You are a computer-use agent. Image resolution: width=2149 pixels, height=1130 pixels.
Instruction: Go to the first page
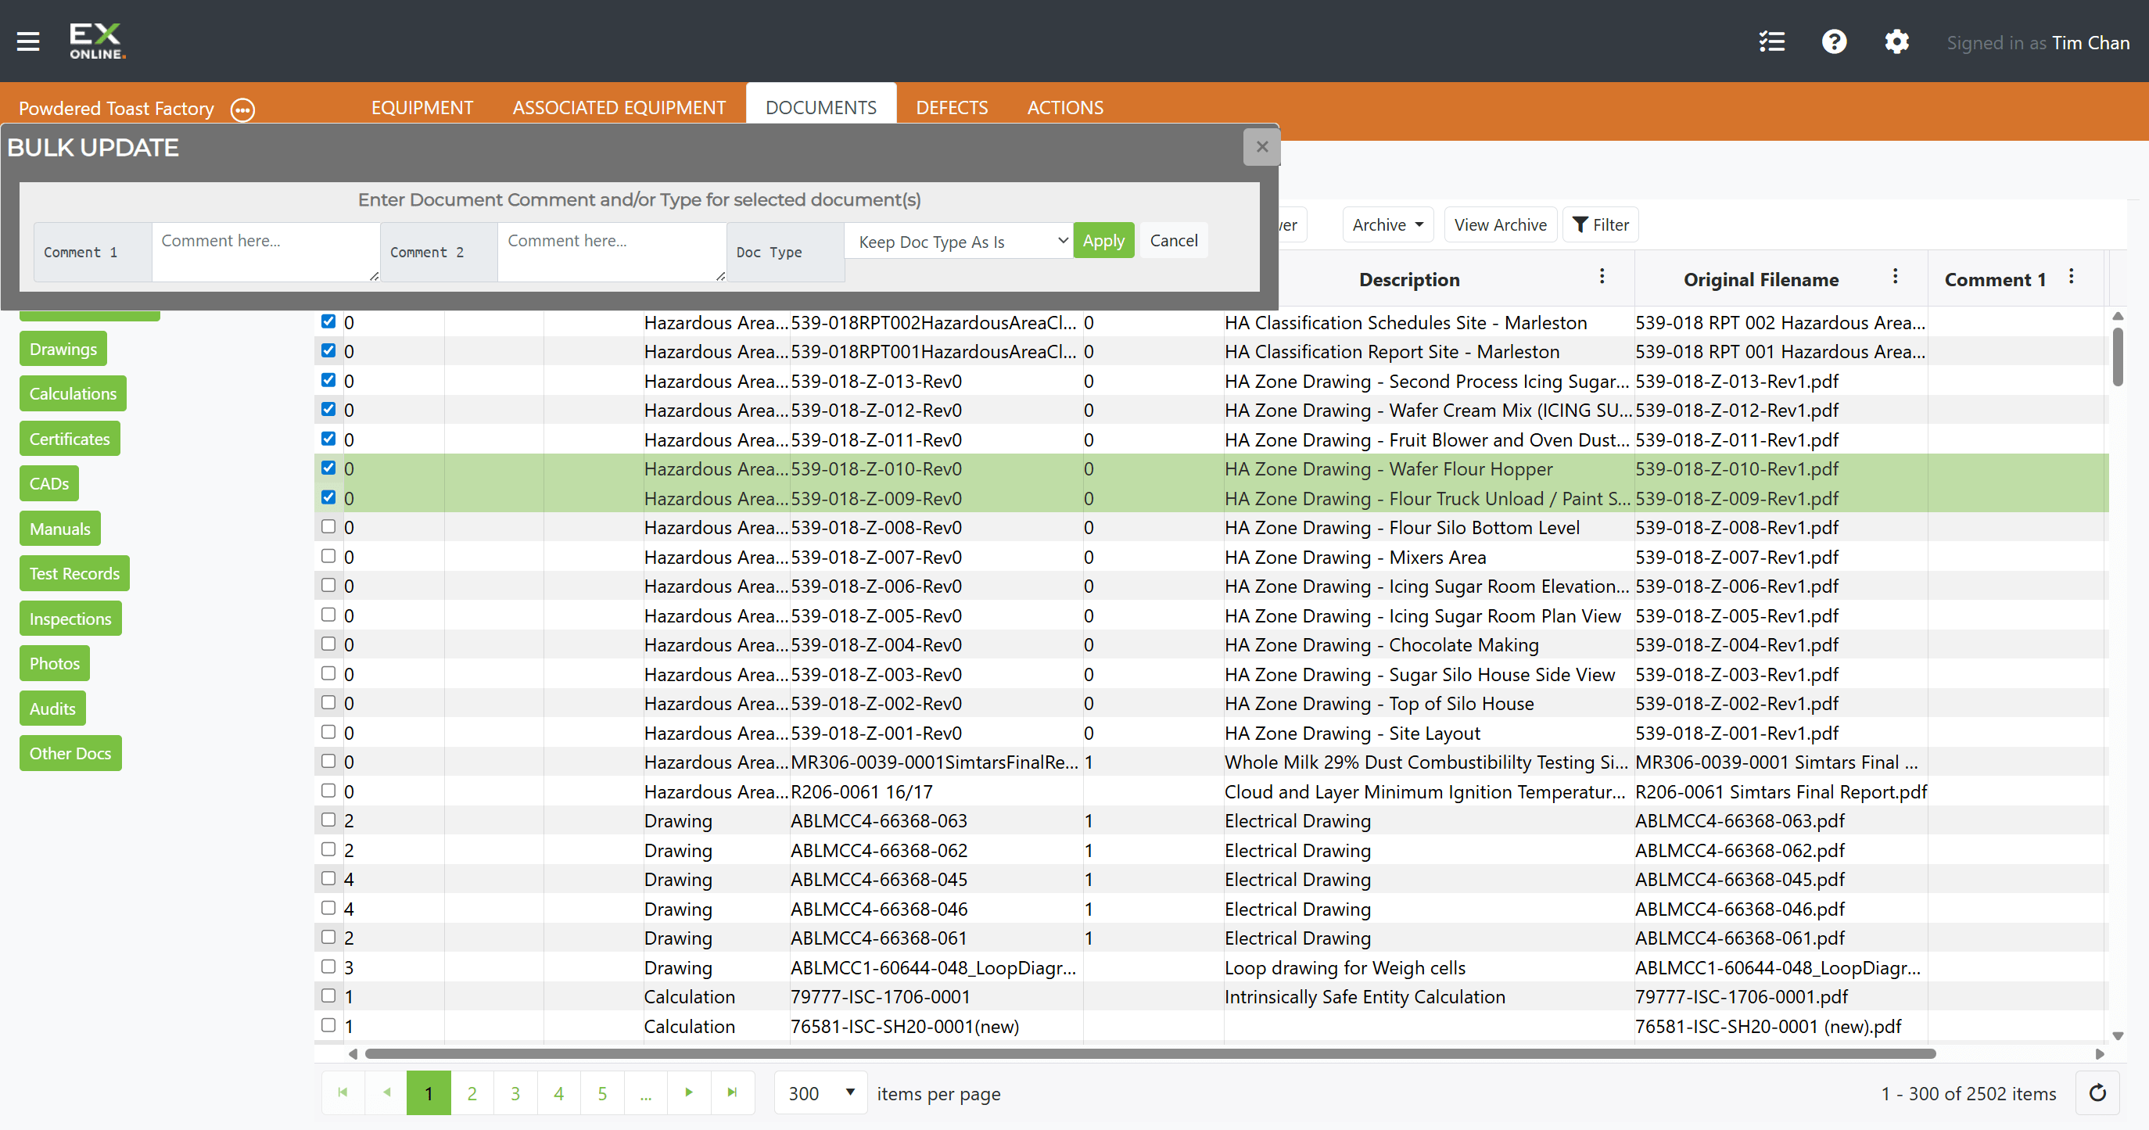[343, 1092]
